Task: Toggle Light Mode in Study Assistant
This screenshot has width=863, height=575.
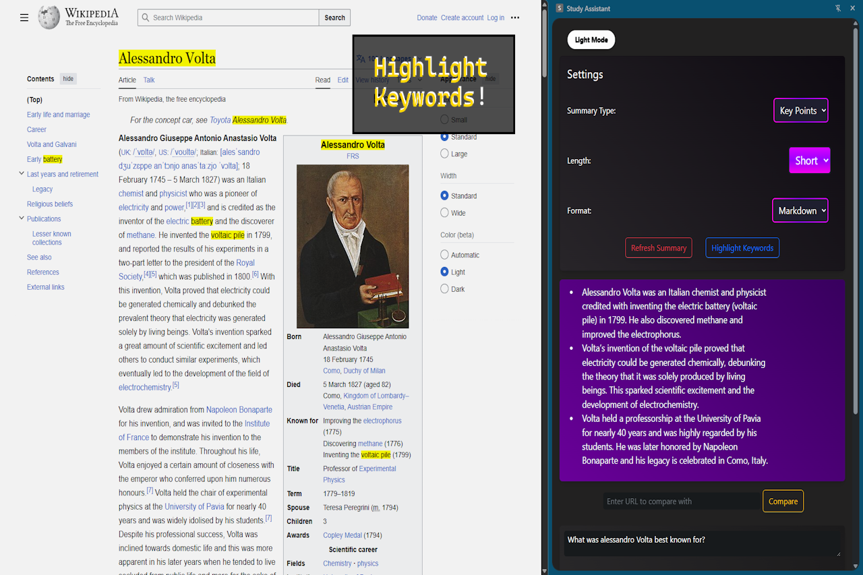Action: [x=591, y=40]
